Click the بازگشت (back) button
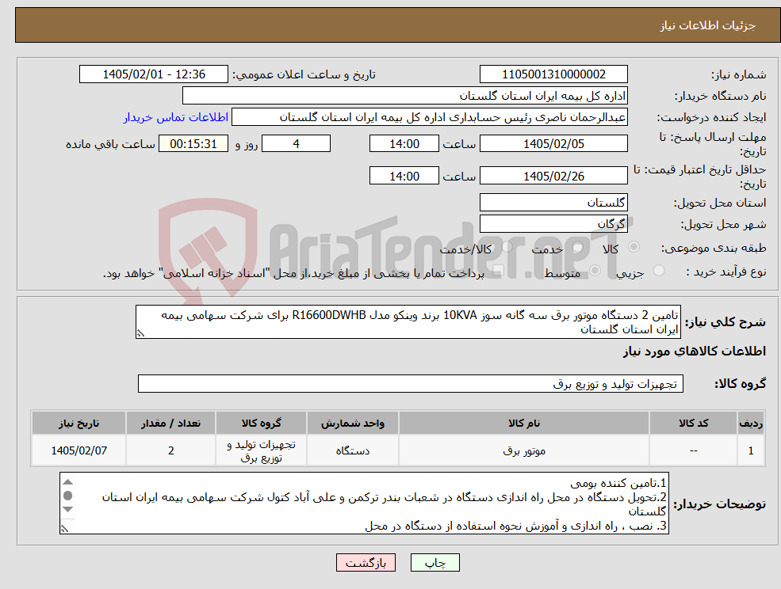Image resolution: width=781 pixels, height=589 pixels. [x=366, y=563]
